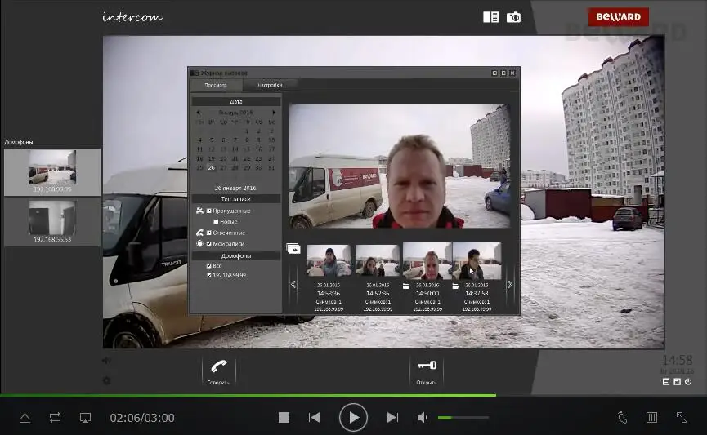This screenshot has width=707, height=435.
Task: Stop the video playback
Action: click(284, 417)
